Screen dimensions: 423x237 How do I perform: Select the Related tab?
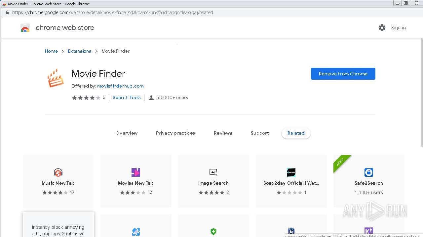coord(296,133)
